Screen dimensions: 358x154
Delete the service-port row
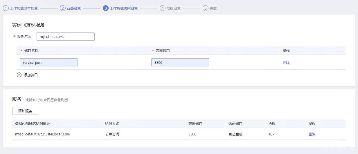[286, 62]
